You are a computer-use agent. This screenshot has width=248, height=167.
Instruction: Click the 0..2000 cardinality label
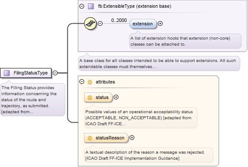119,20
